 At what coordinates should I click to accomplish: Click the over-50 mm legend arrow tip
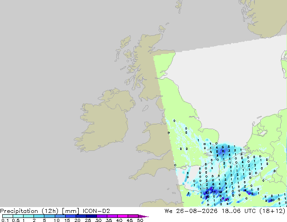[143, 216]
